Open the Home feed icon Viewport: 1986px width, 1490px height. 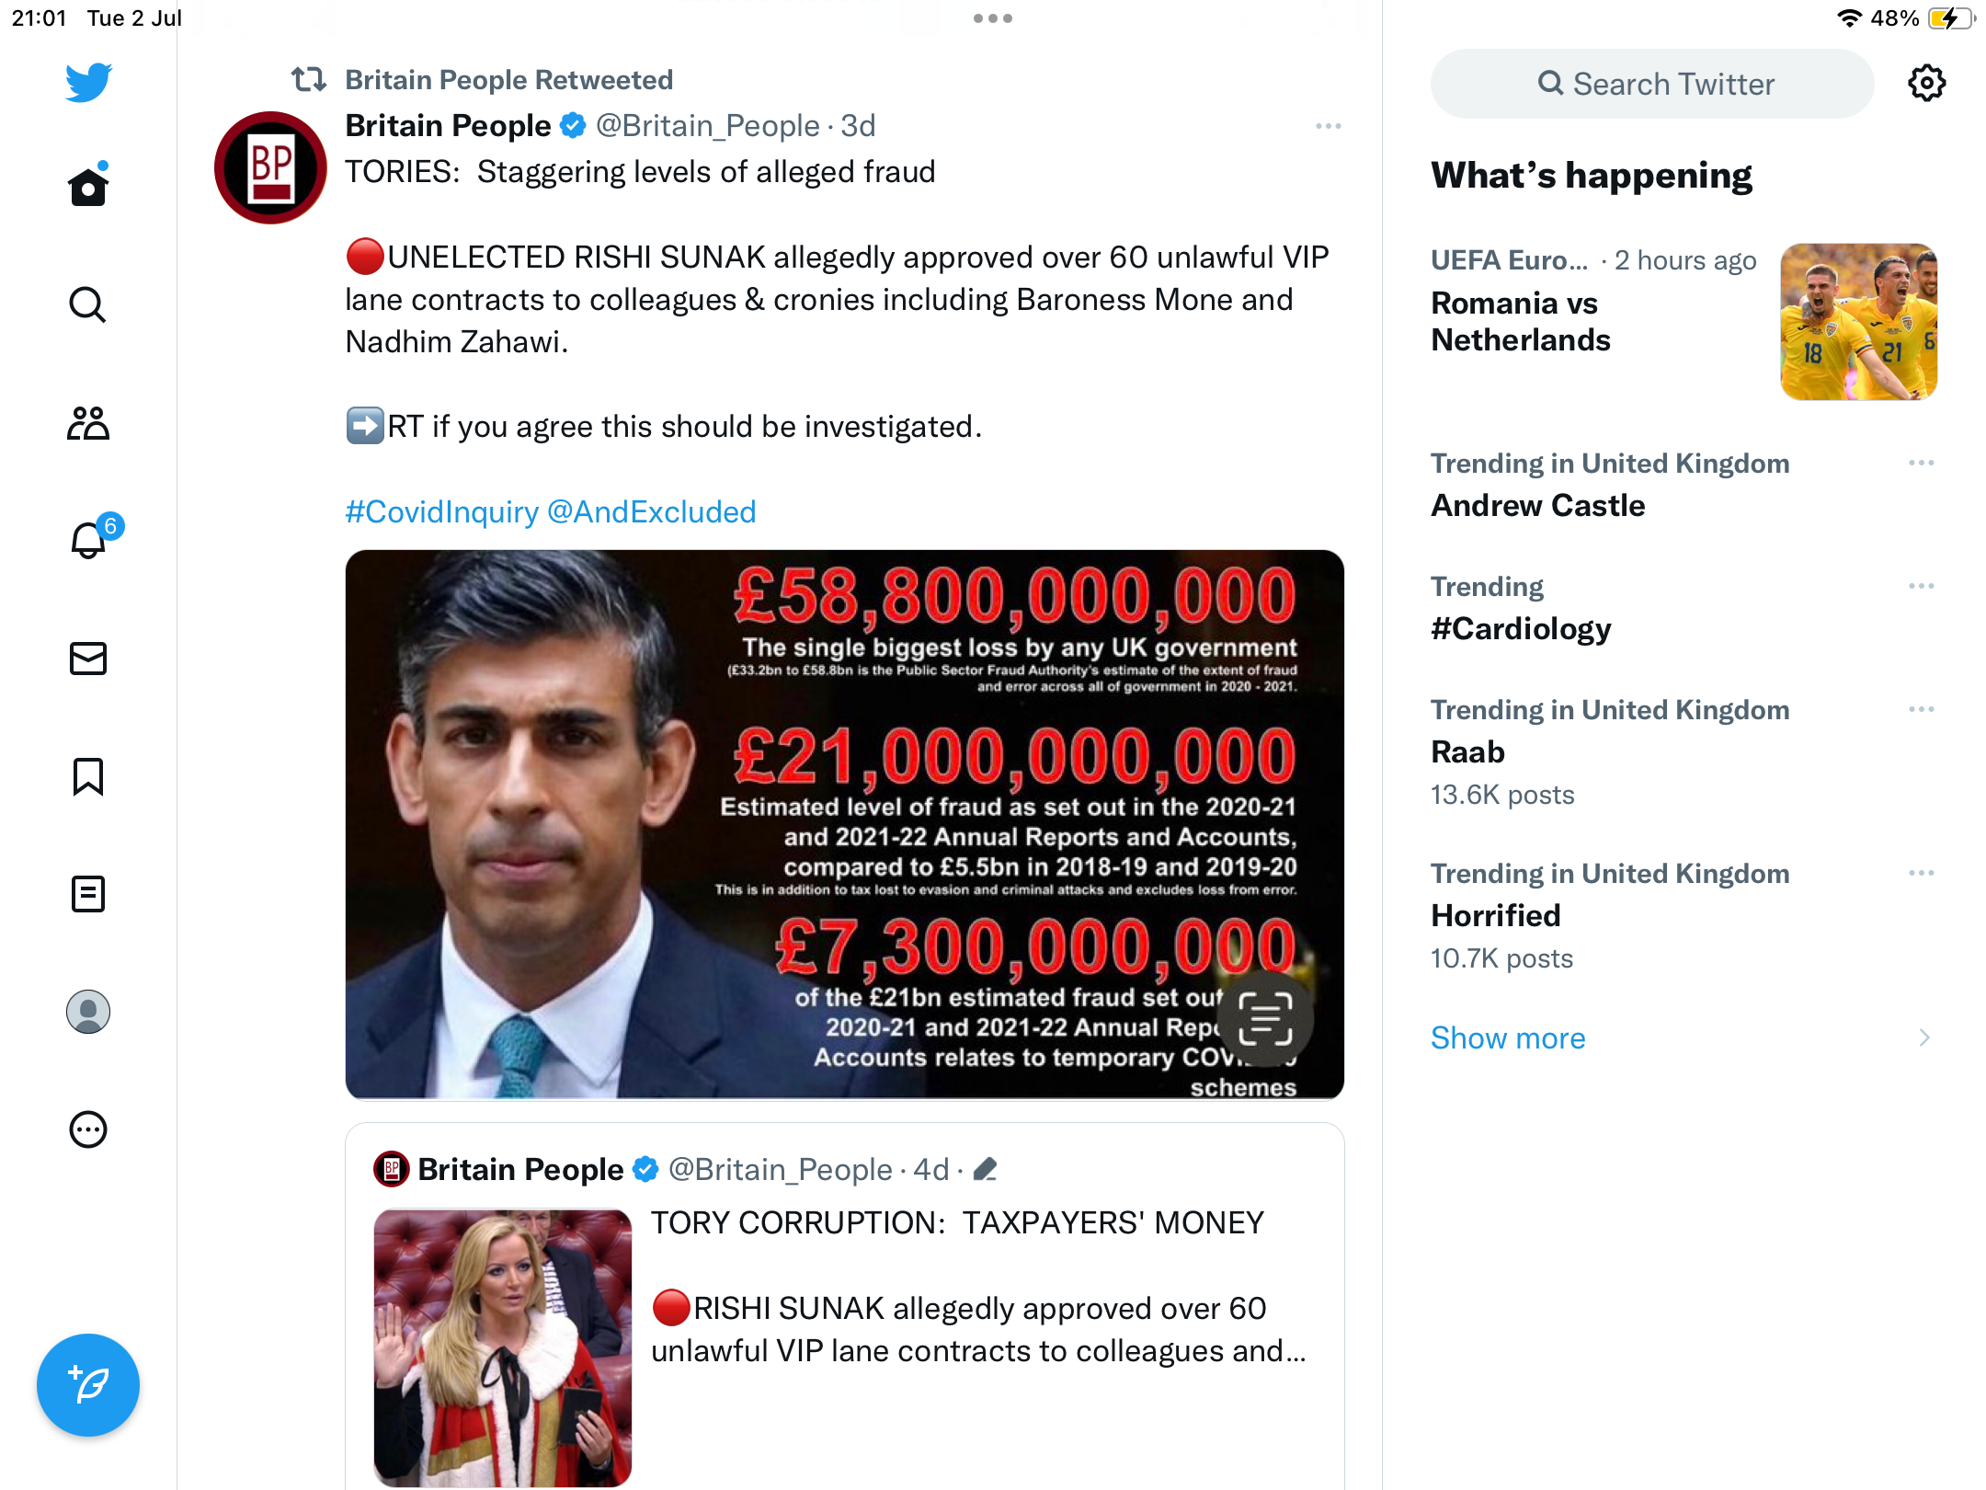pyautogui.click(x=88, y=187)
